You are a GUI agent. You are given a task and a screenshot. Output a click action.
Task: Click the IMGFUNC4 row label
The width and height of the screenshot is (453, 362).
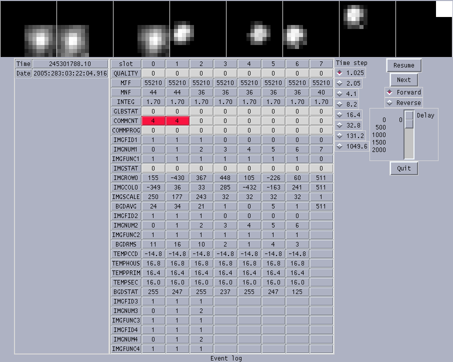126,349
